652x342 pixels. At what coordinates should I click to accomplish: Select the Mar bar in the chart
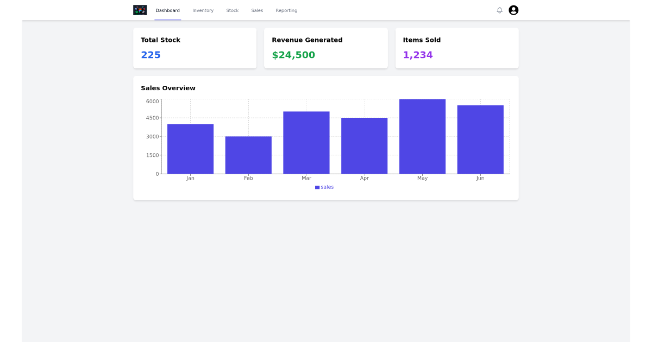point(306,141)
